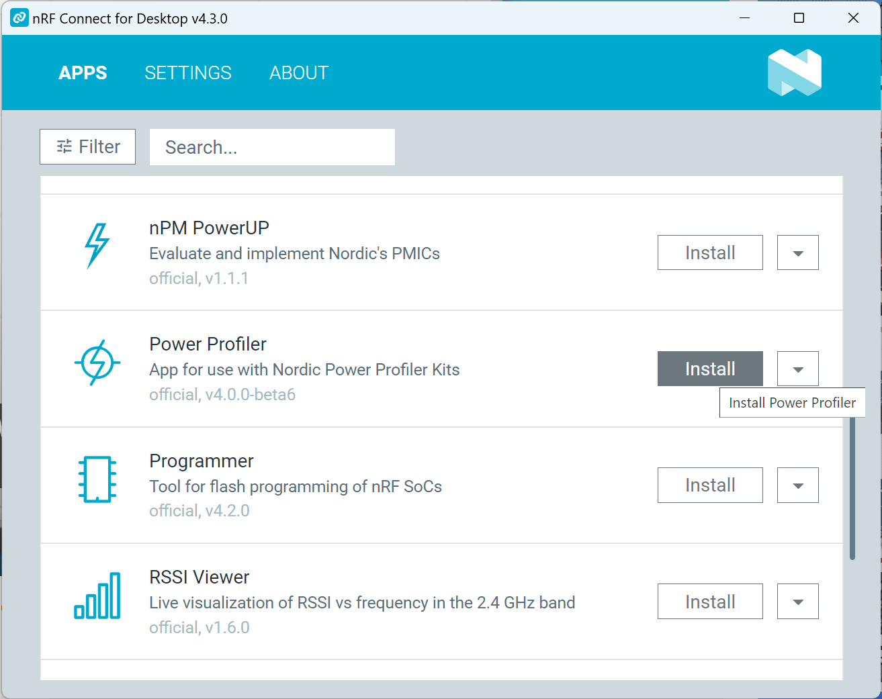
Task: Expand nPM PowerUP install options dropdown
Action: click(x=798, y=252)
